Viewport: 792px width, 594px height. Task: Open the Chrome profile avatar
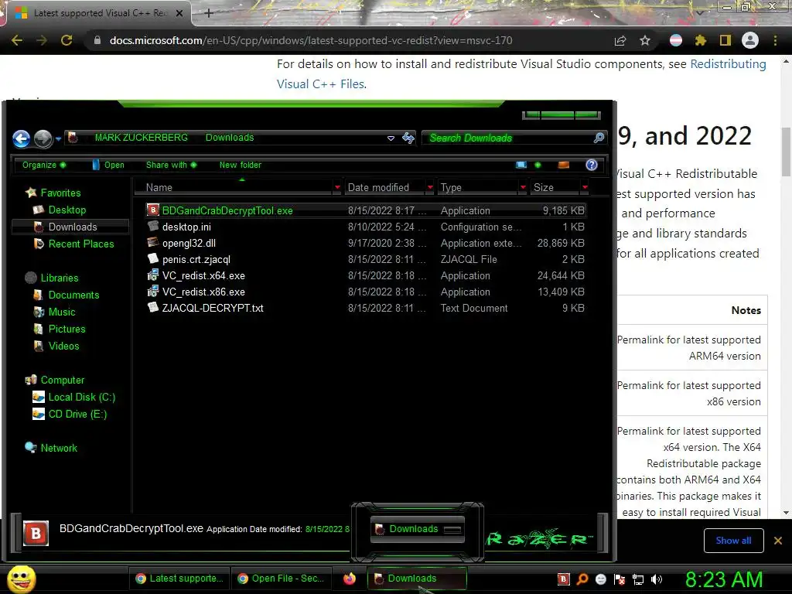coord(750,40)
